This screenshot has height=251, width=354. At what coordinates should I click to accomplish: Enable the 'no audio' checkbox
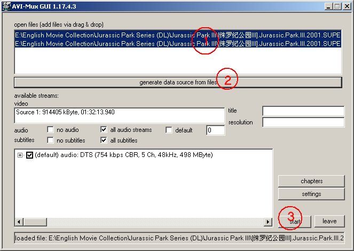(x=50, y=130)
